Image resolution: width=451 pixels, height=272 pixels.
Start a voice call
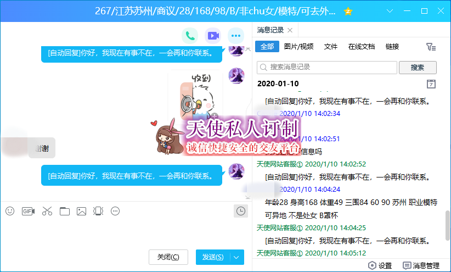click(190, 36)
